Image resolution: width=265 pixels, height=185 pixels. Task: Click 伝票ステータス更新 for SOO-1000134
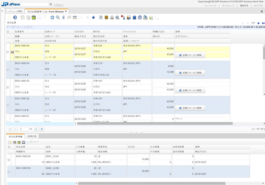(190, 73)
